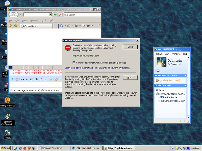202x151 pixels.
Task: Stop loading the page with the red X
Action: tap(60, 15)
